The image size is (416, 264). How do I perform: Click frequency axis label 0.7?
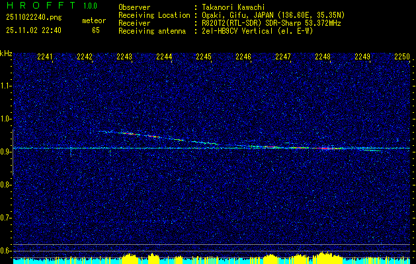tap(5, 218)
